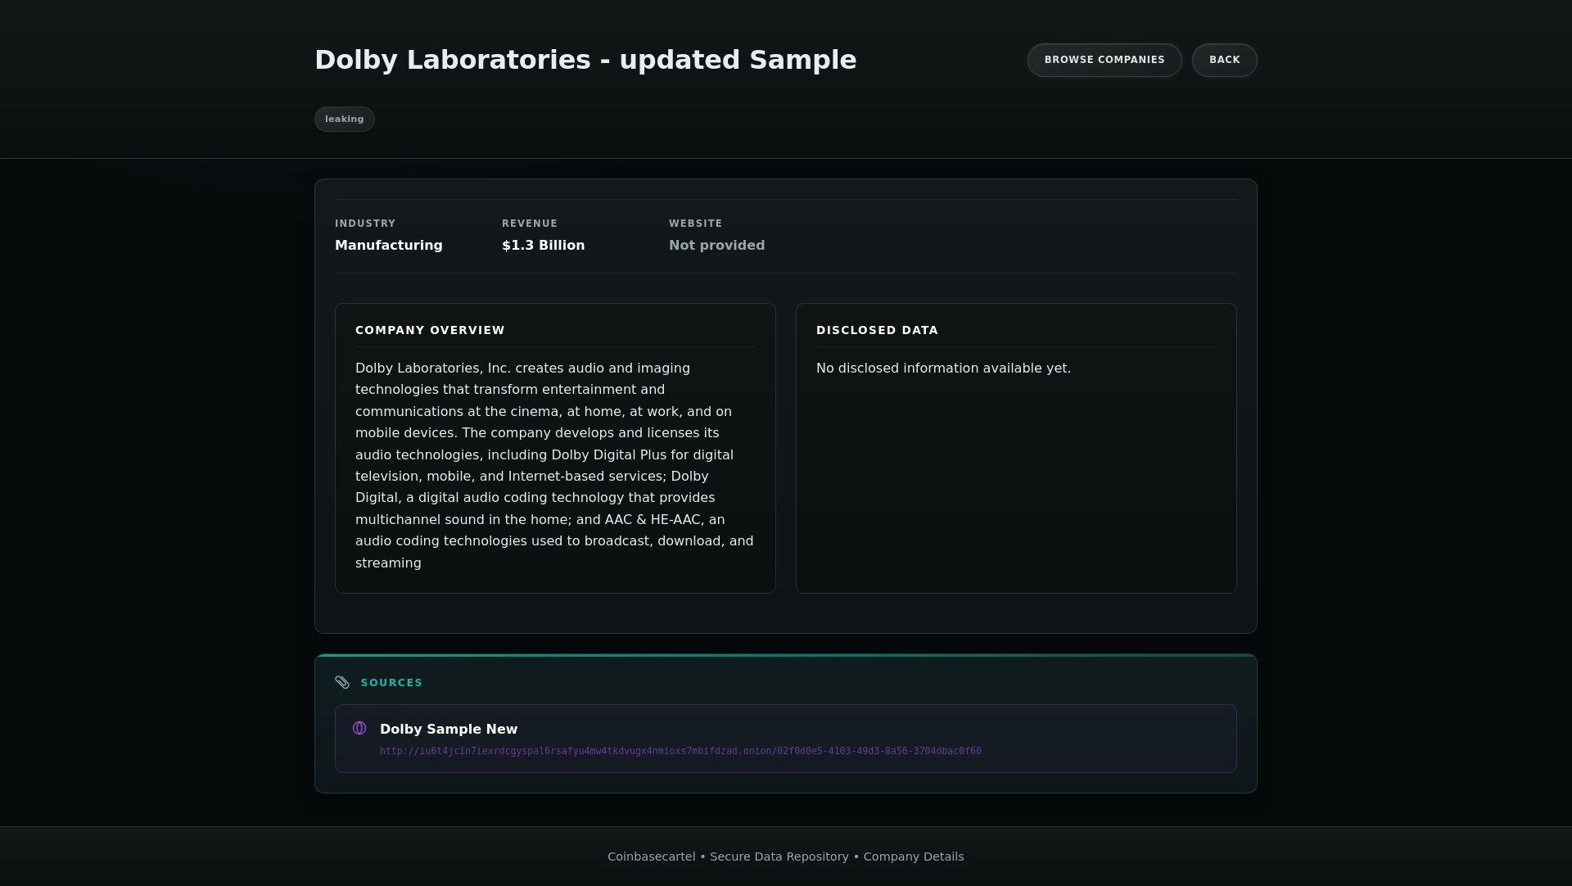Click Coinbasecartel in the footer
Viewport: 1572px width, 886px height.
pyautogui.click(x=651, y=857)
